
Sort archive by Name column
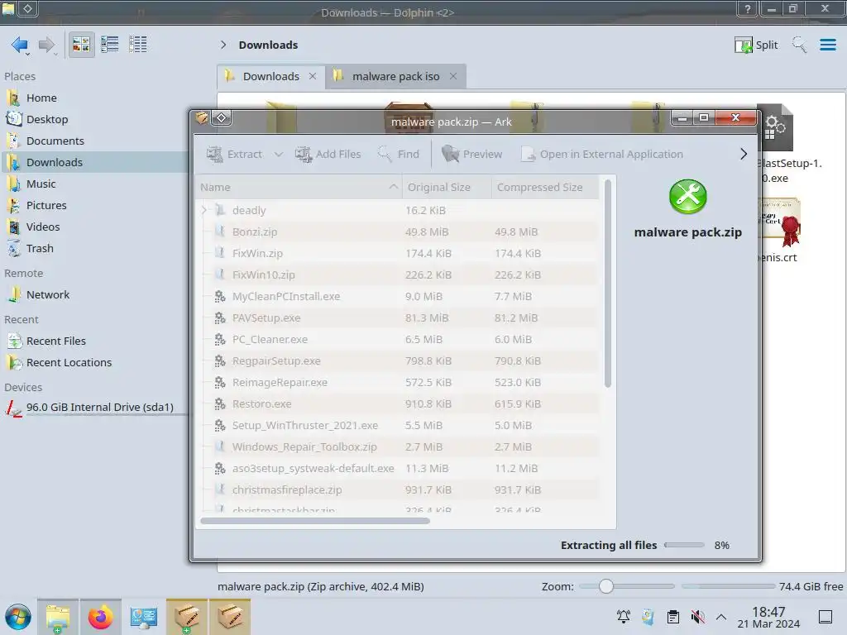[x=299, y=188]
